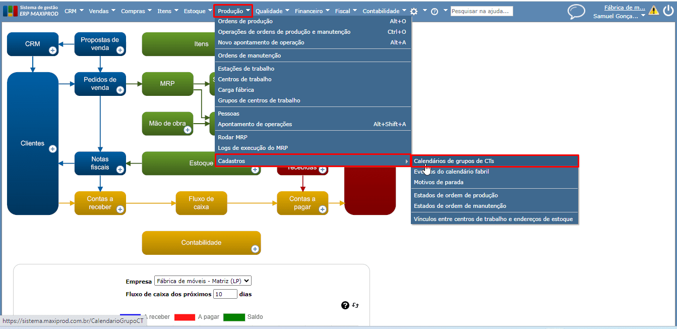
Task: Click the green Saldo legend swatch
Action: (234, 317)
